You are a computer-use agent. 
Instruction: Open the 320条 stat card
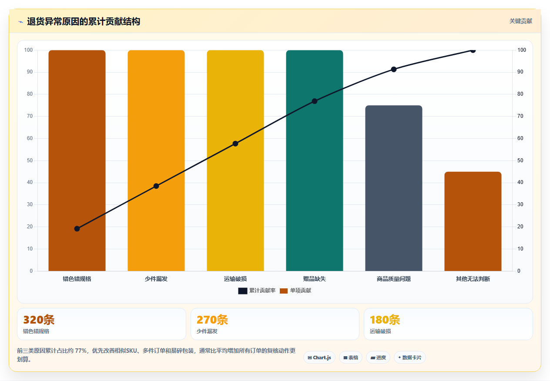click(101, 324)
